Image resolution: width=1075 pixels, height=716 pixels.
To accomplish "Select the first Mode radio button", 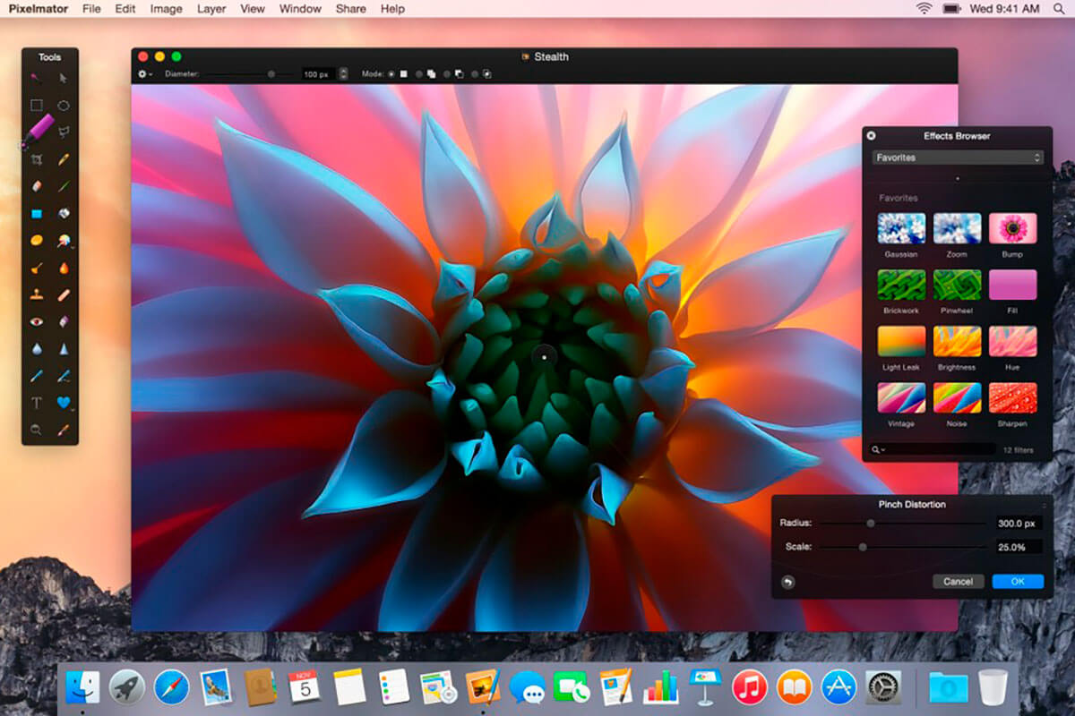I will [x=391, y=73].
